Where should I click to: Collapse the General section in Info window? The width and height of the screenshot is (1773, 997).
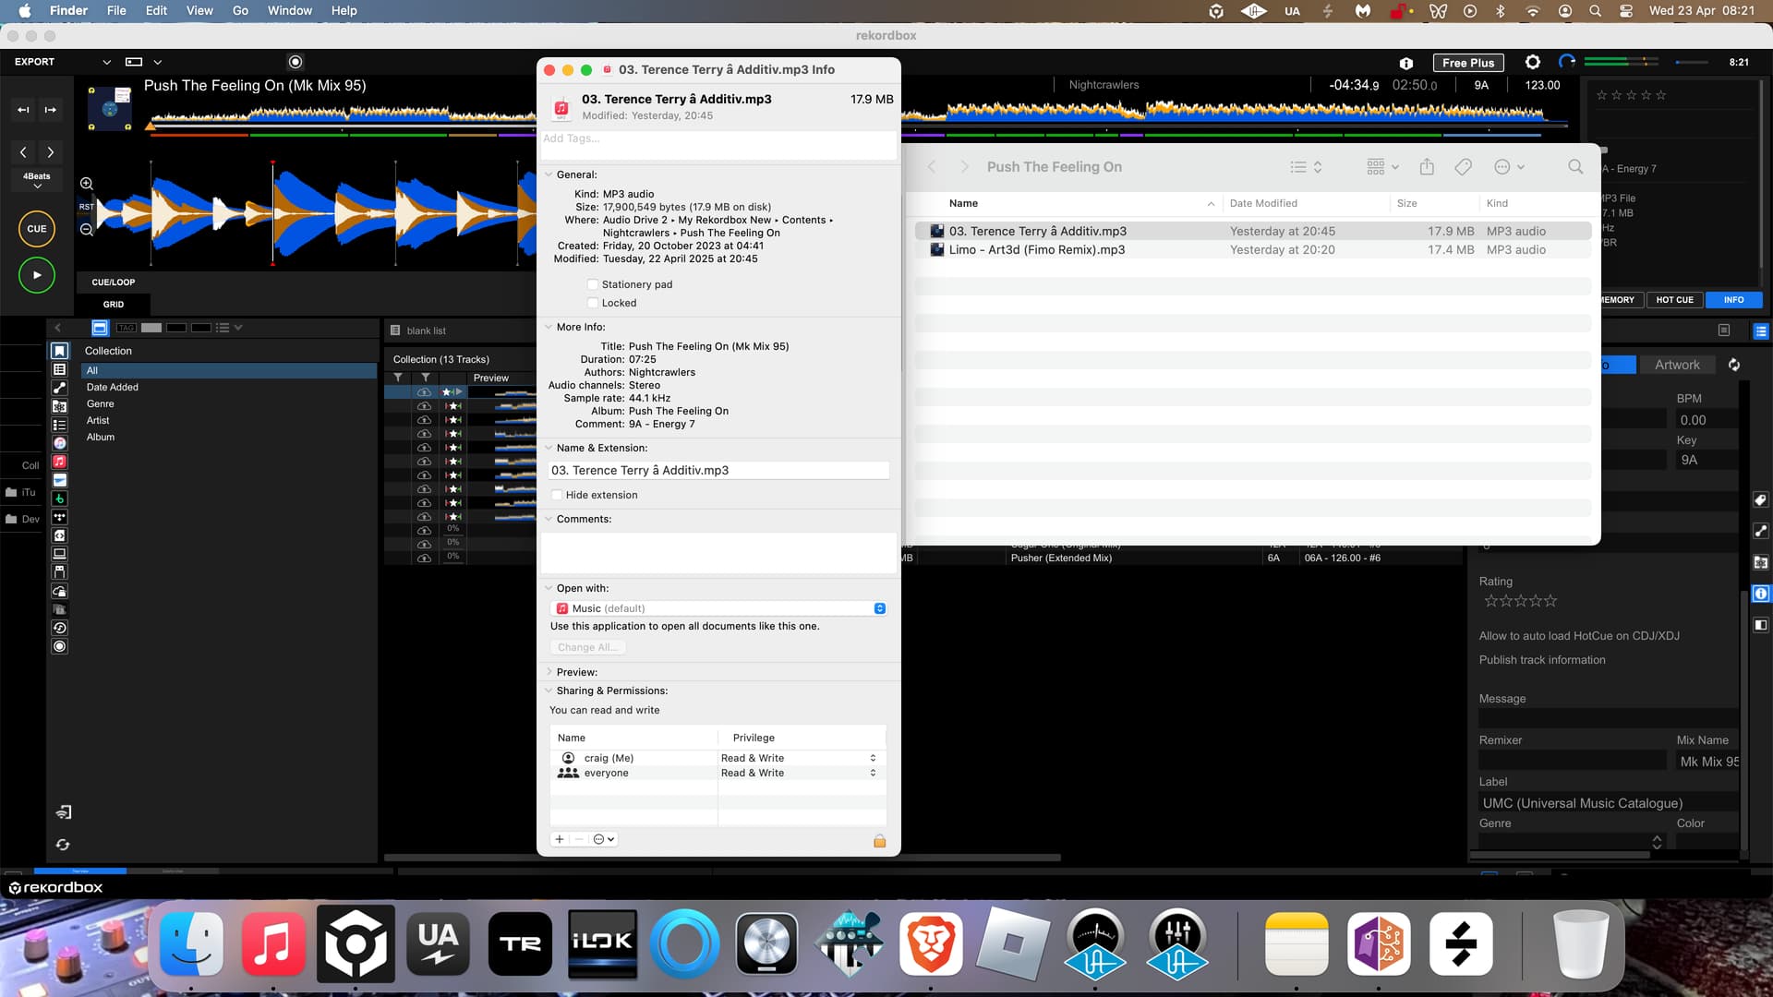pyautogui.click(x=549, y=174)
